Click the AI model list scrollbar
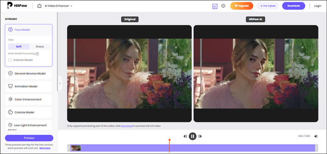This screenshot has height=154, width=327. coord(57,52)
